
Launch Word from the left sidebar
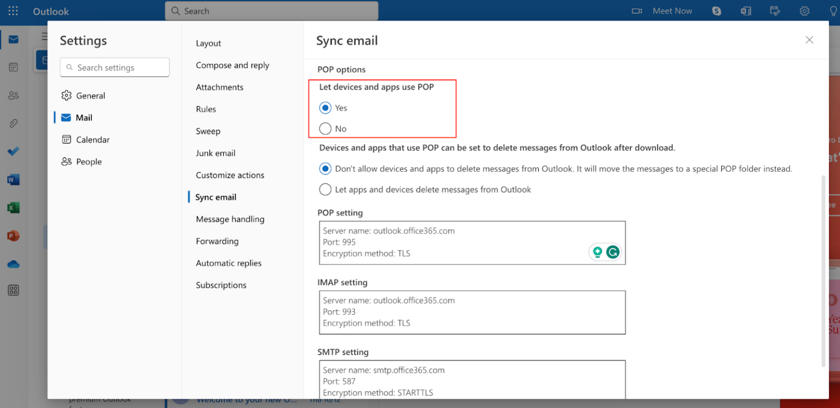click(x=14, y=179)
